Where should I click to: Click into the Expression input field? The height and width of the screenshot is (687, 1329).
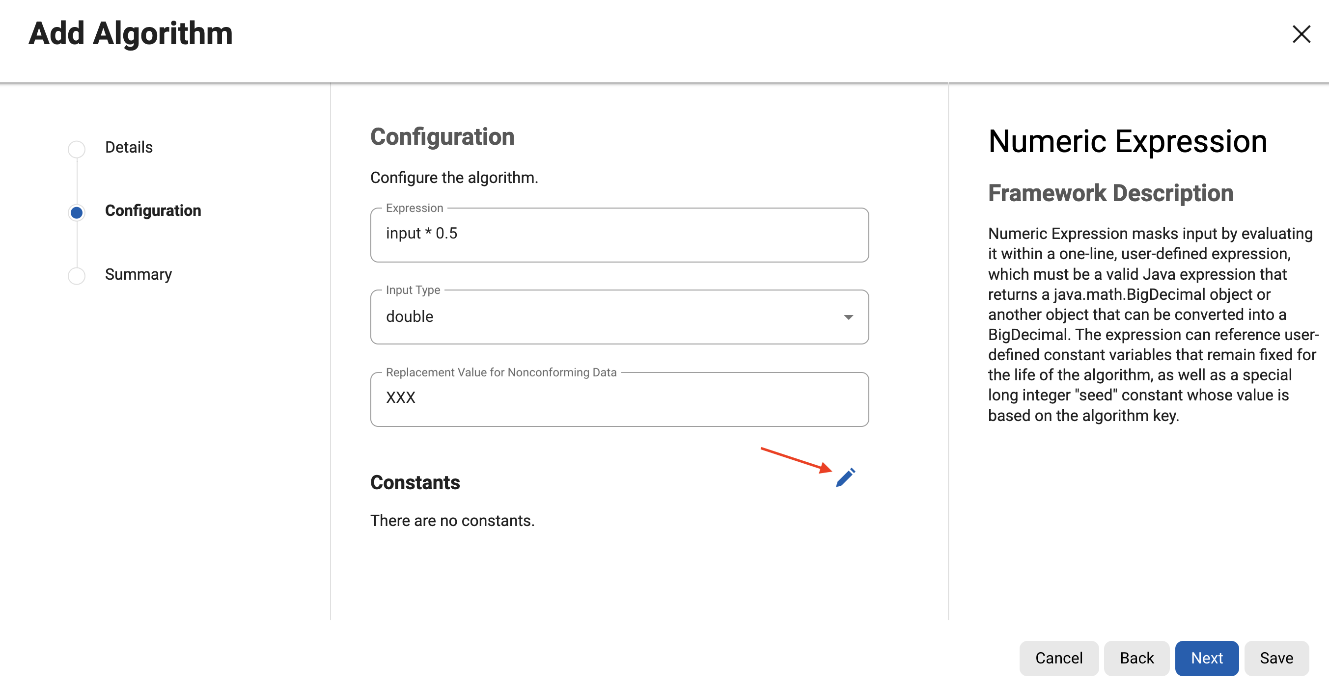pyautogui.click(x=619, y=235)
